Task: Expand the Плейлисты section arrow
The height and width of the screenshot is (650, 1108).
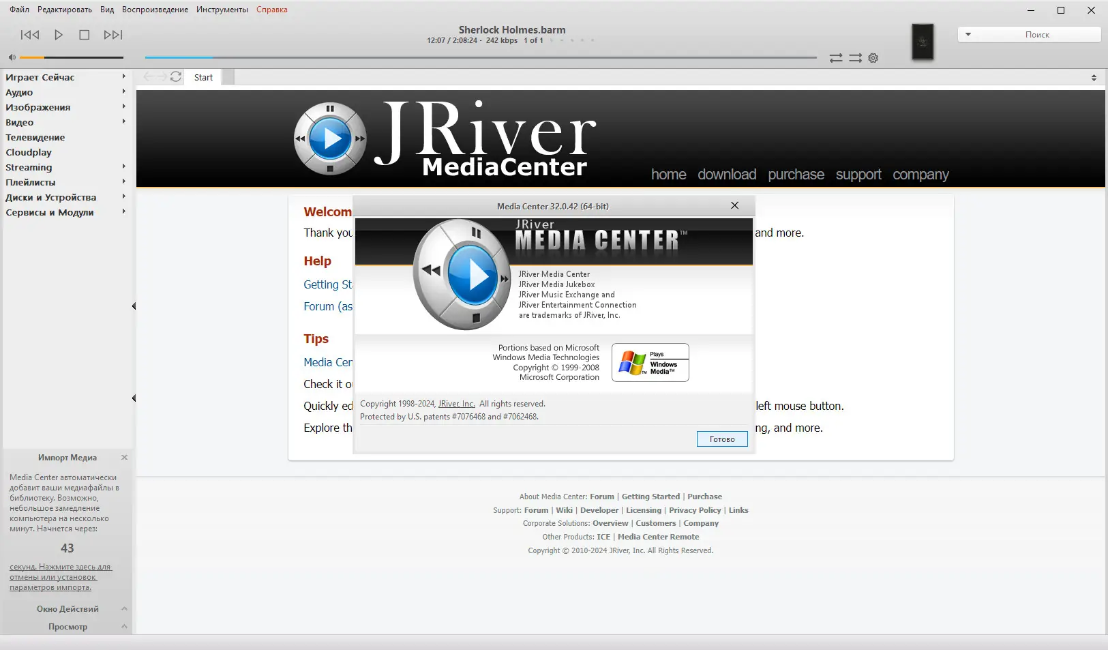Action: pos(124,182)
